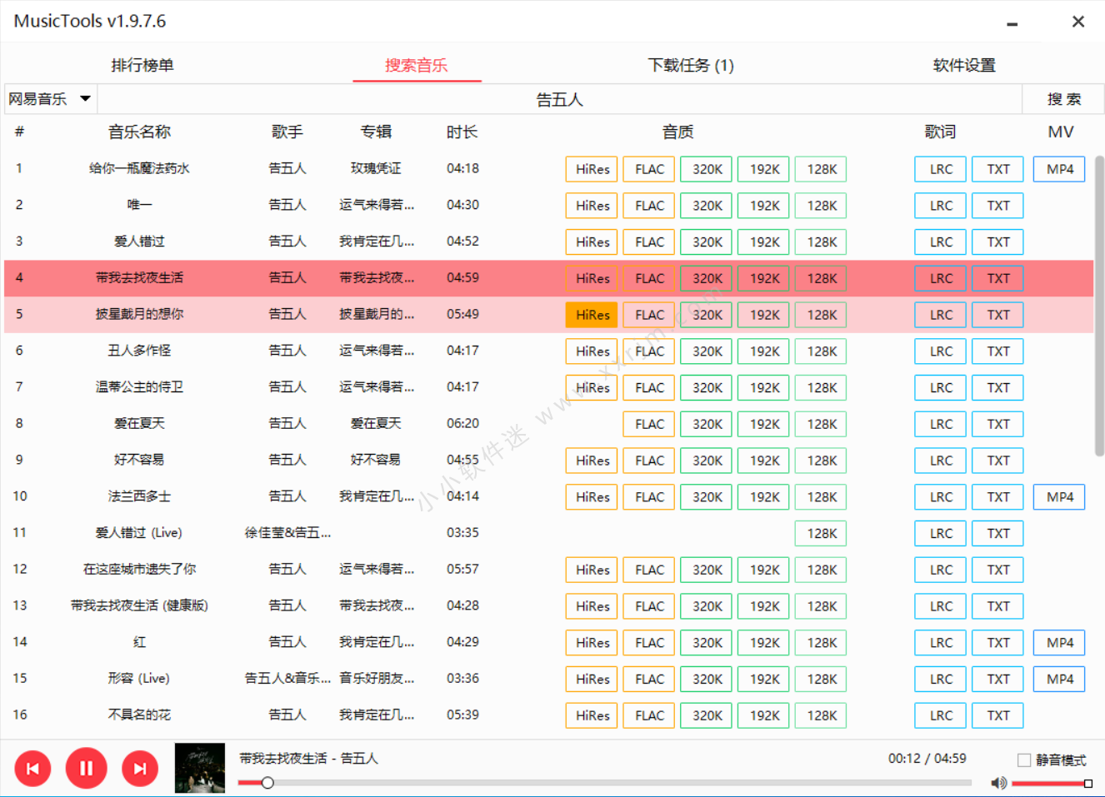Download 128K for 爱人错过 (Live)
The height and width of the screenshot is (797, 1105).
pyautogui.click(x=821, y=534)
